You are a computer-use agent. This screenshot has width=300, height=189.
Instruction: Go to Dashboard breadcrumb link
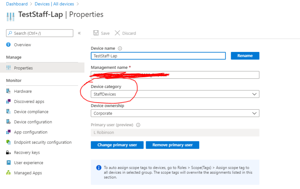pos(17,4)
